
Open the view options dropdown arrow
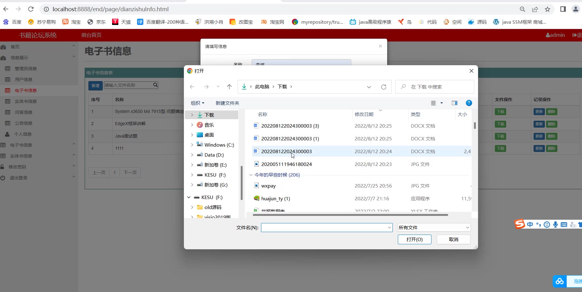tap(441, 103)
